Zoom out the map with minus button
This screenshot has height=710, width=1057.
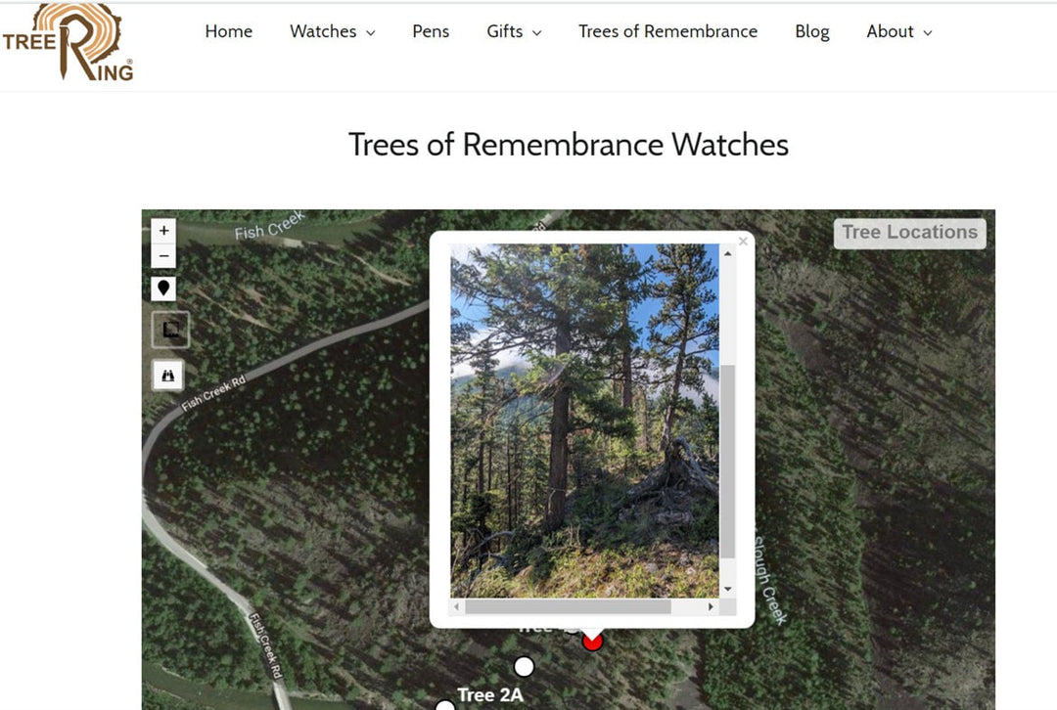(x=163, y=256)
